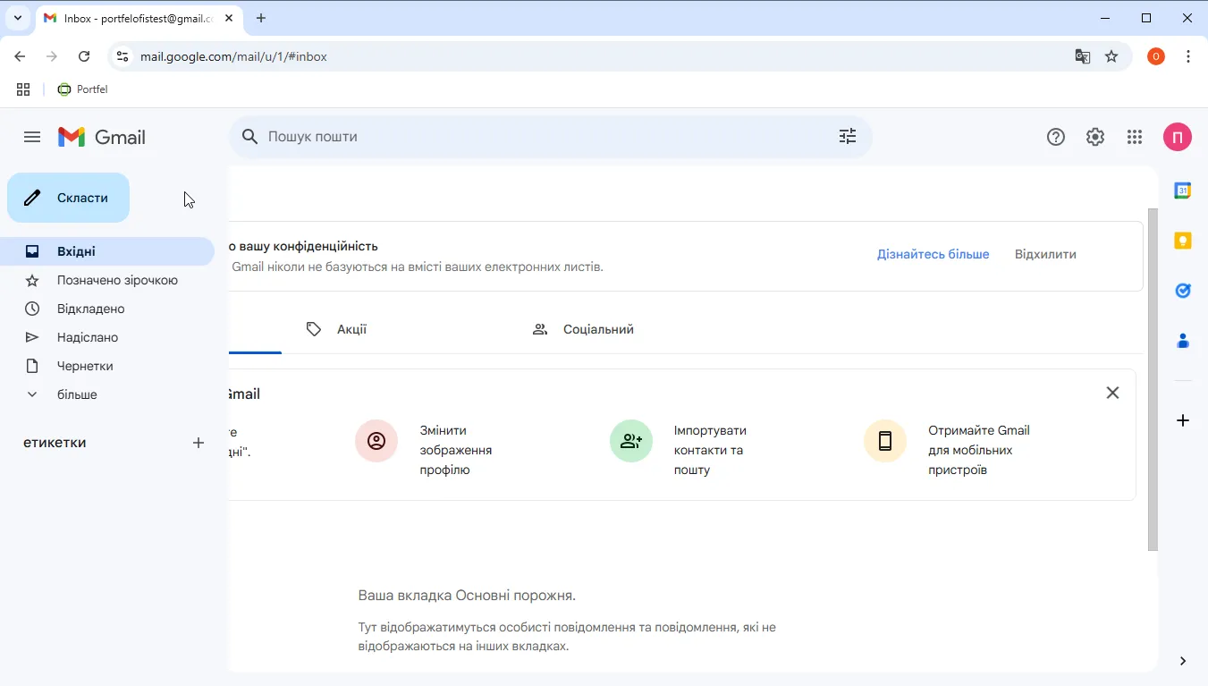Open the Portfel bookmark

coord(82,89)
